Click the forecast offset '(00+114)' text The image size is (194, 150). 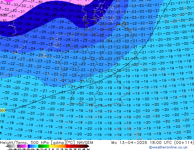(x=184, y=143)
